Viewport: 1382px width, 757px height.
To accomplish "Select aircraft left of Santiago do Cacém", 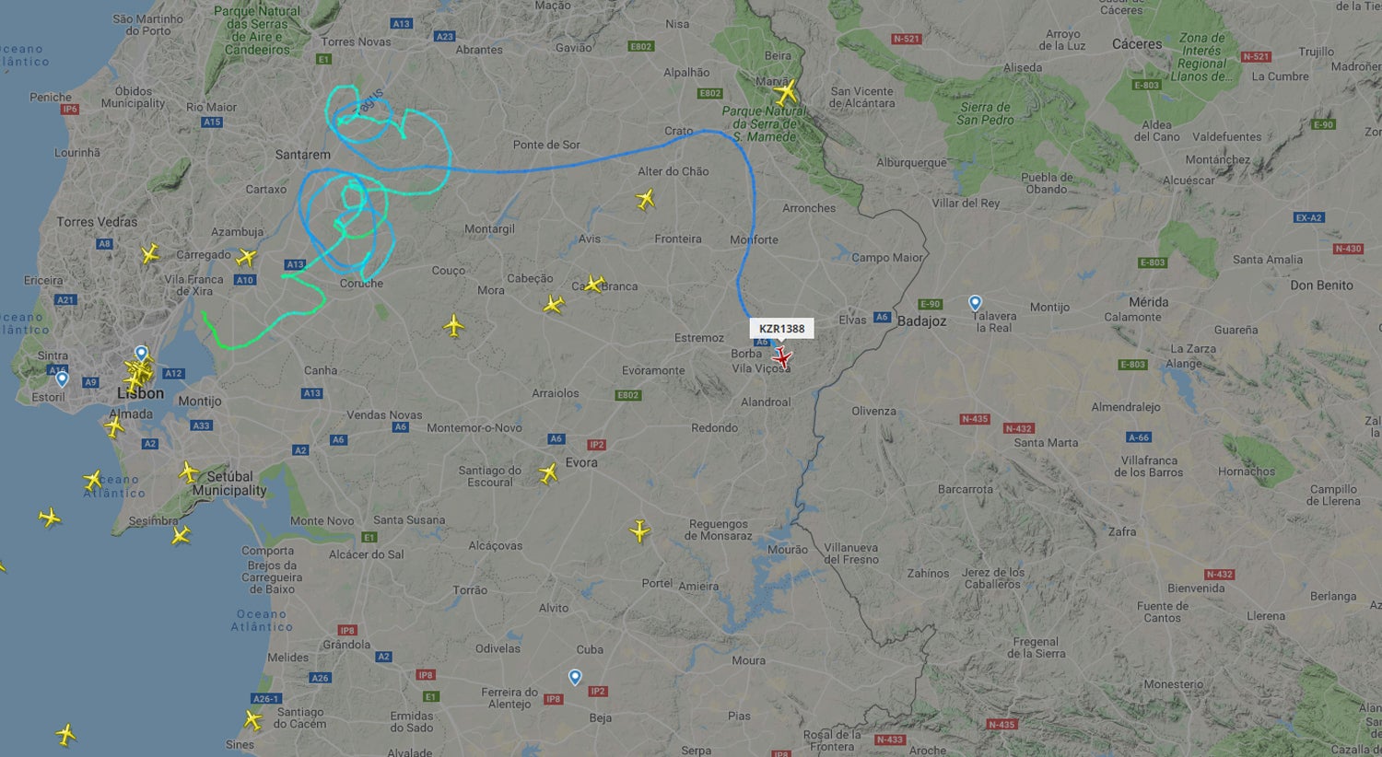I will tap(253, 719).
